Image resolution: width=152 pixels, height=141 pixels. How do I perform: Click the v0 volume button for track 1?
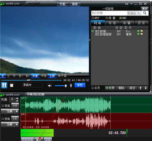click(15, 118)
